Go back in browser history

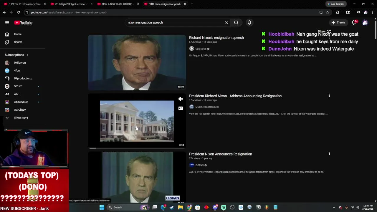[4, 12]
